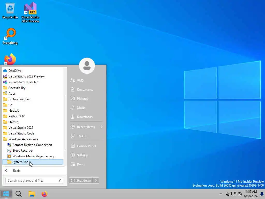Launch Firefox from the taskbar
The height and width of the screenshot is (199, 265).
point(45,194)
